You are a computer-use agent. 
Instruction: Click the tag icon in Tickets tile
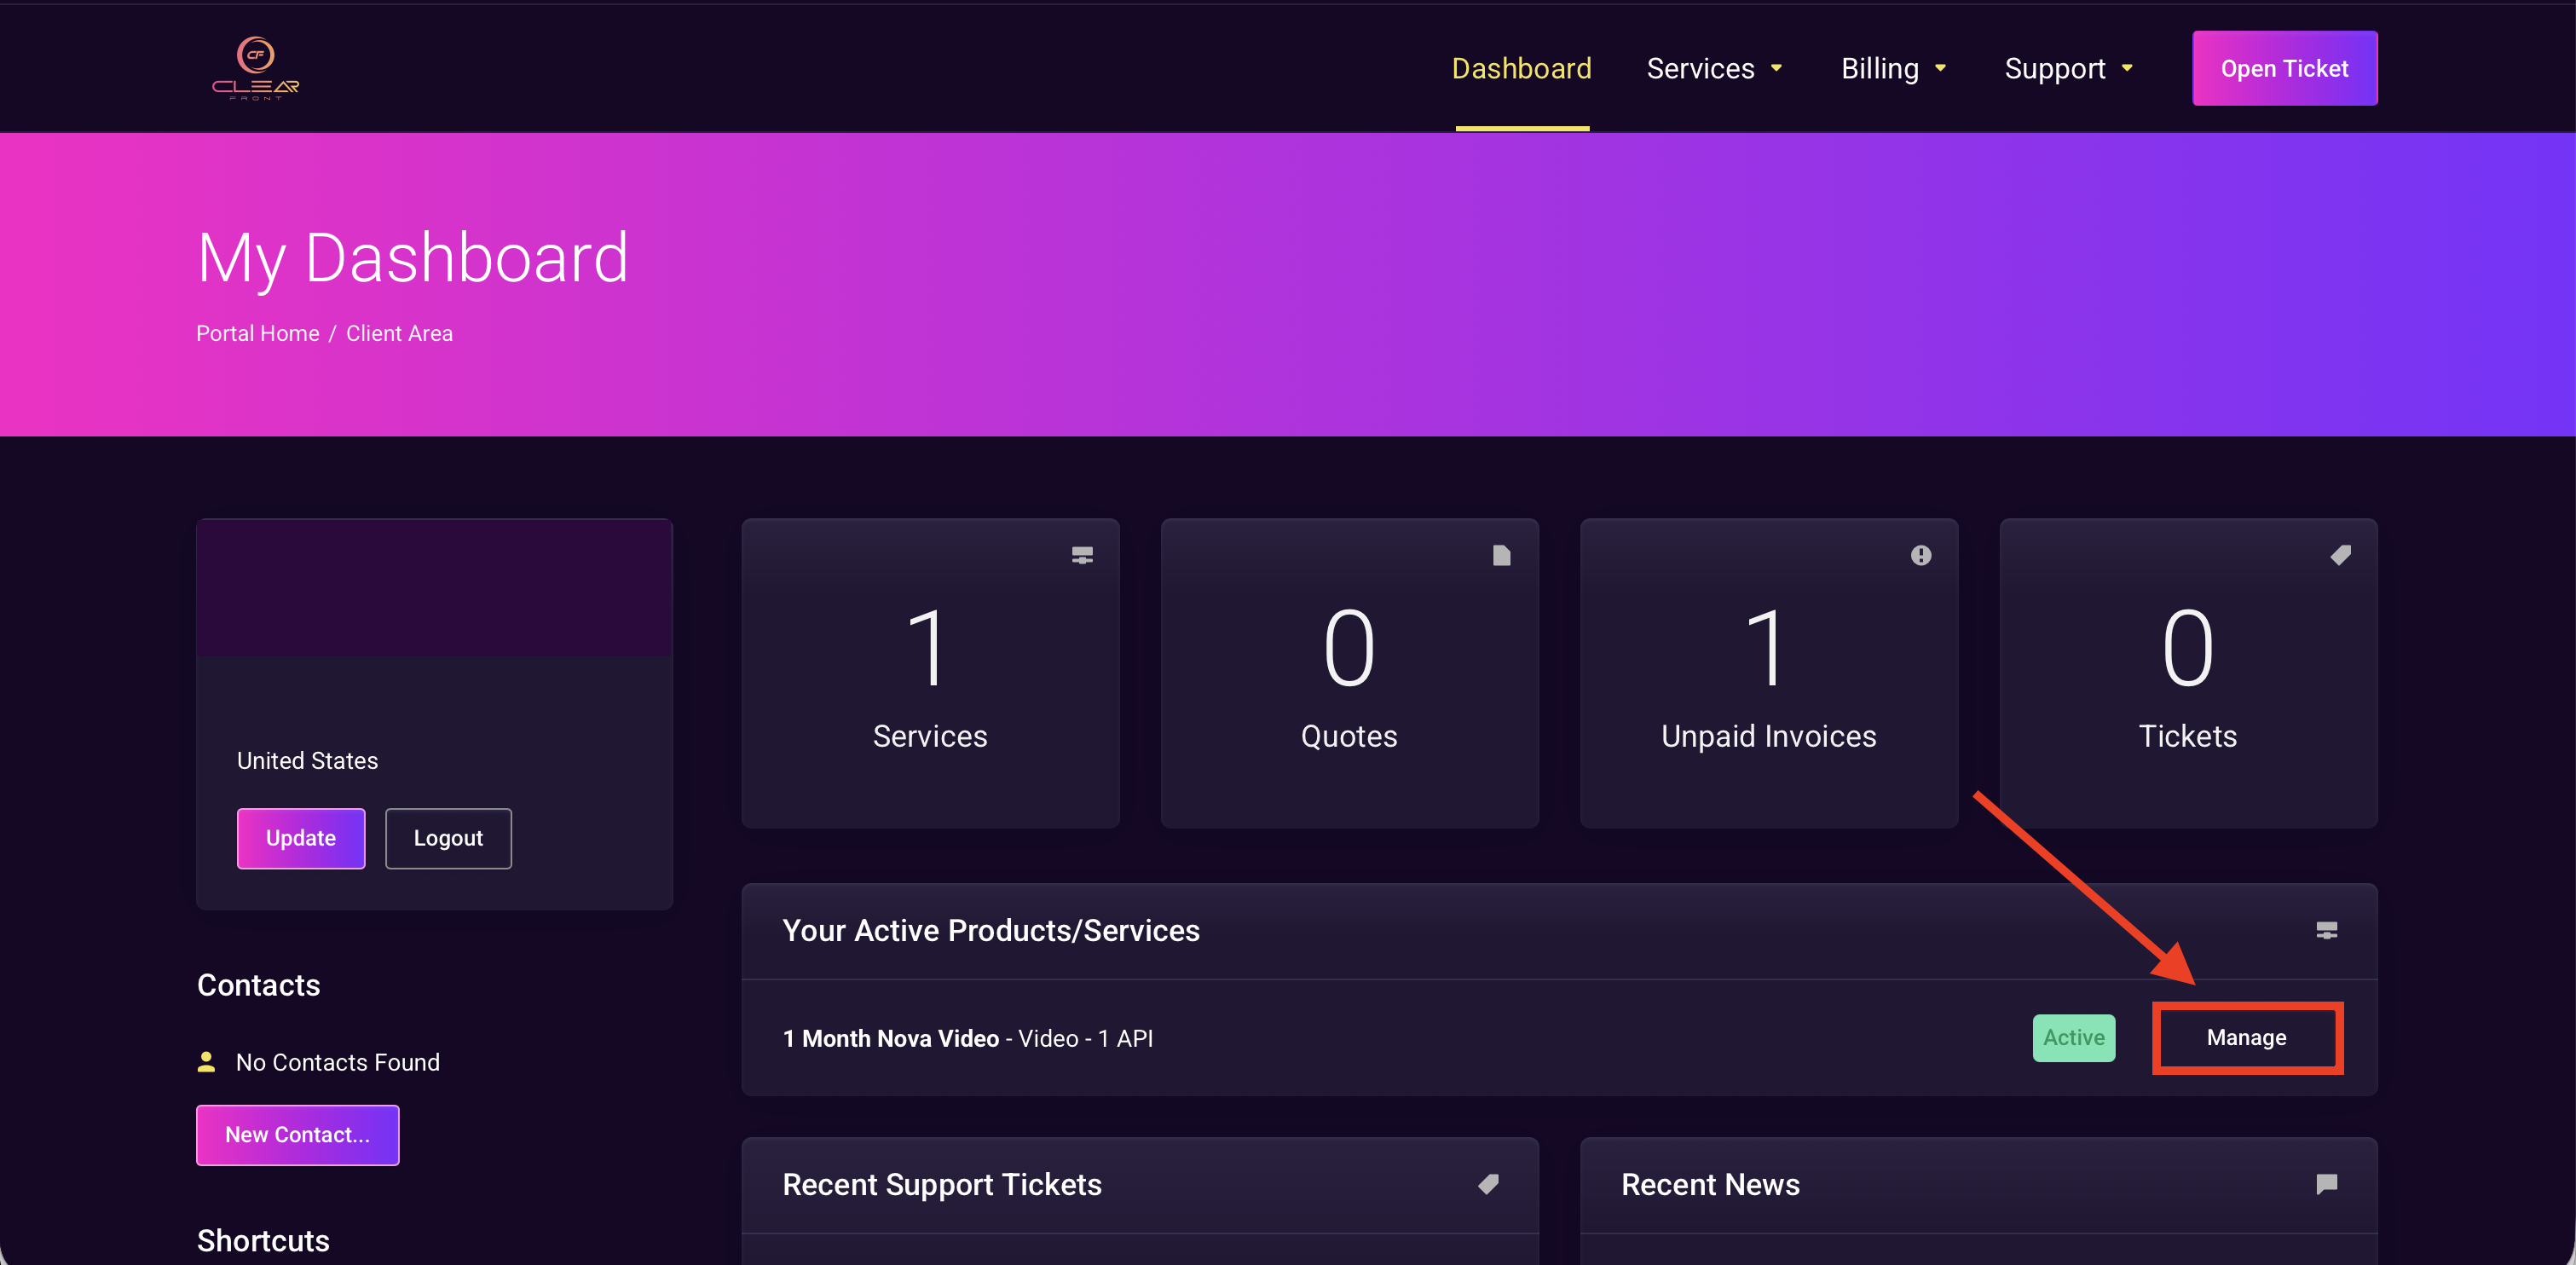pyautogui.click(x=2340, y=555)
